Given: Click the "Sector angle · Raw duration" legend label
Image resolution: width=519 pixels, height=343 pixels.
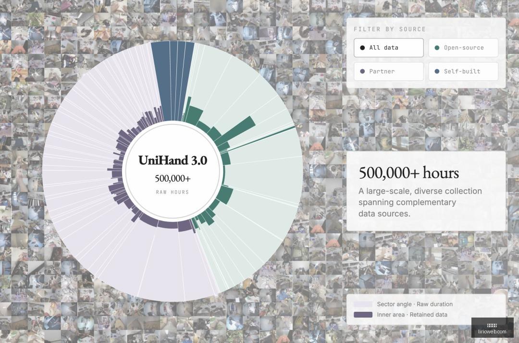Looking at the screenshot, I should point(415,304).
